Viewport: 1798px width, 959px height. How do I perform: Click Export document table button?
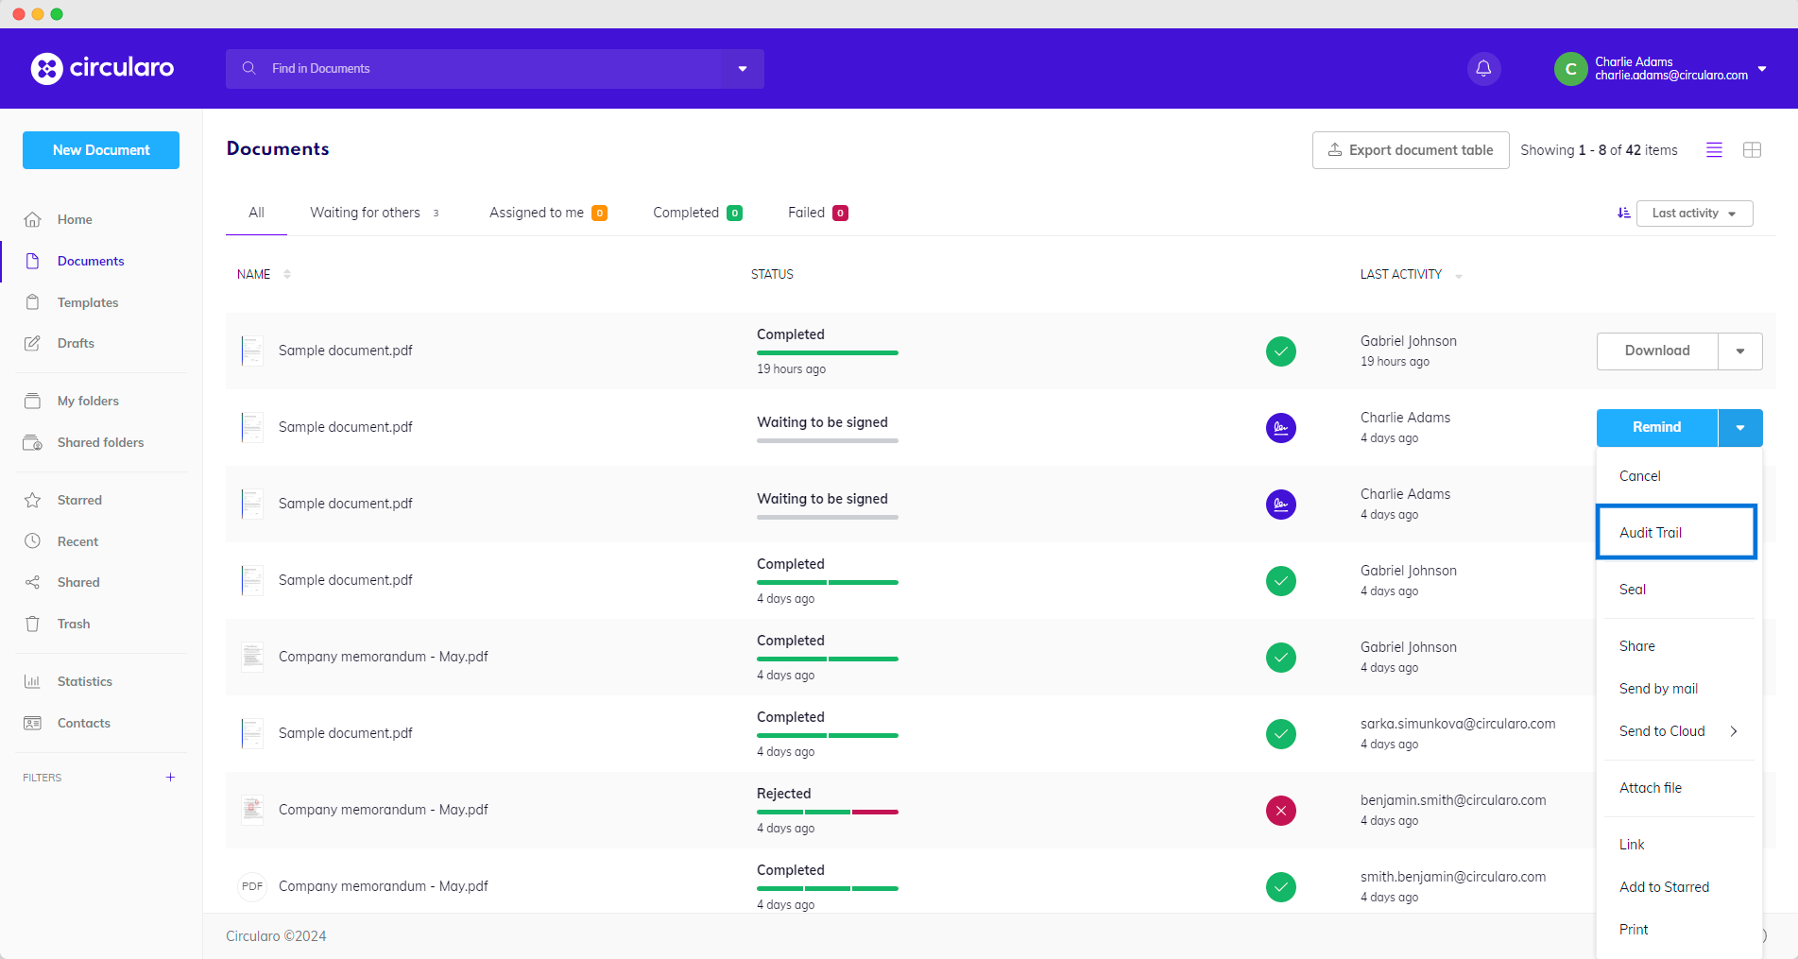tap(1410, 150)
